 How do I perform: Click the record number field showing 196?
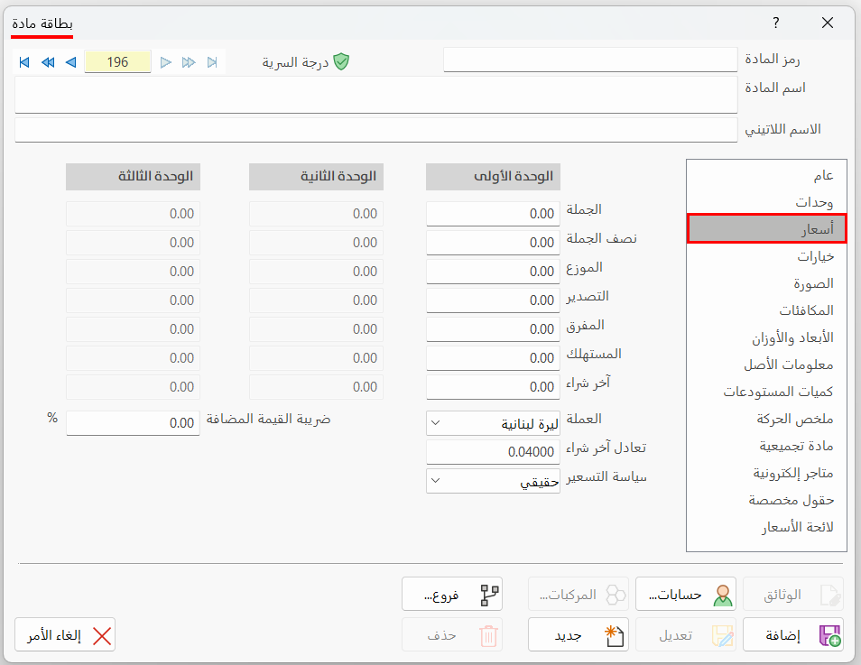tap(117, 62)
